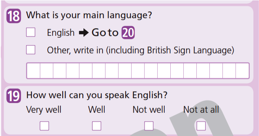Click the purple question 18 number badge
Image resolution: width=259 pixels, height=136 pixels.
pos(13,16)
